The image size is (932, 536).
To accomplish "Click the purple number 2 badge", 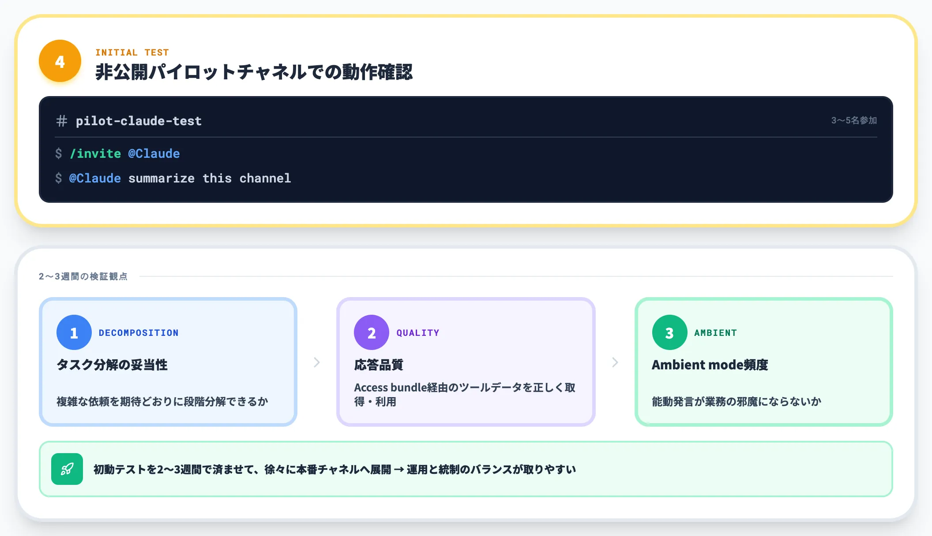I will tap(372, 332).
